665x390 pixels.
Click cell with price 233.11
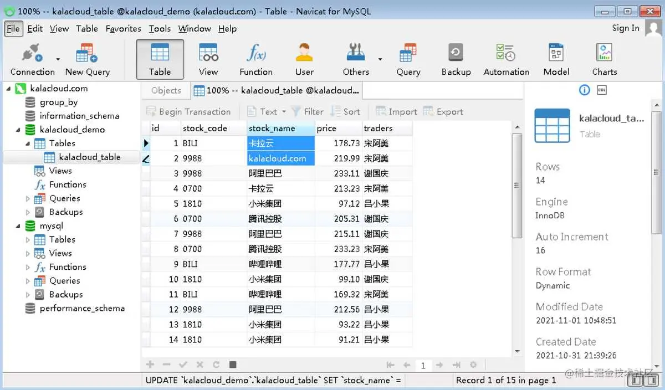[x=339, y=173]
